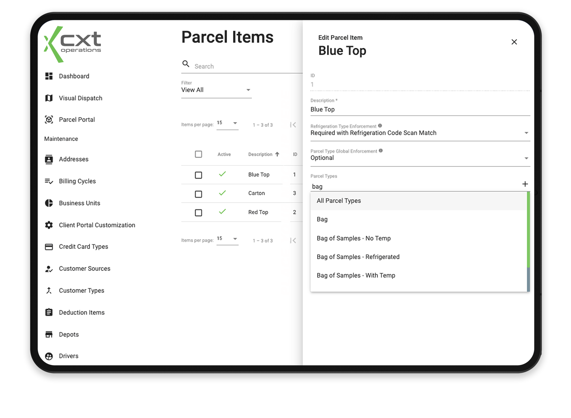This screenshot has height=418, width=571.
Task: Open bottom Items per page dropdown
Action: click(x=227, y=239)
